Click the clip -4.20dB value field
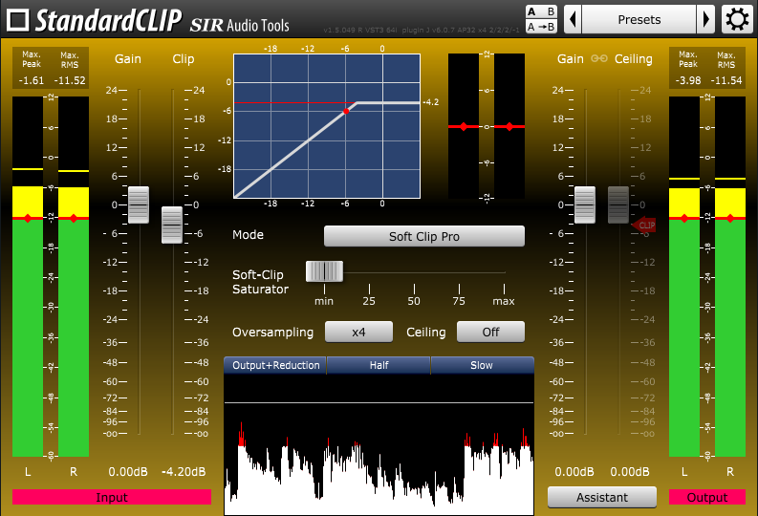 point(184,471)
